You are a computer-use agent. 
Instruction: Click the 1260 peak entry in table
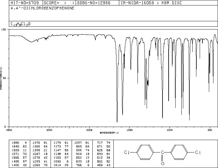[x=40, y=165]
